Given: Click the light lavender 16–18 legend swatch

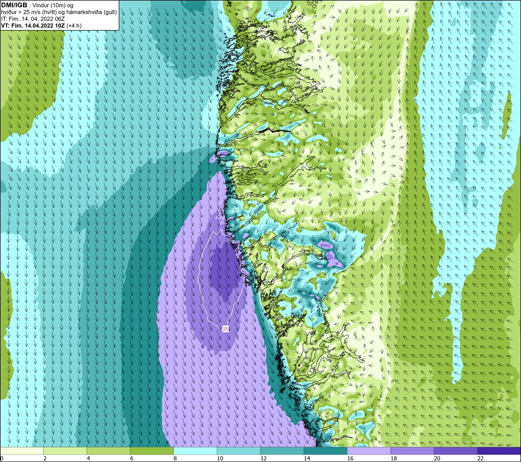Looking at the screenshot, I should [x=369, y=451].
